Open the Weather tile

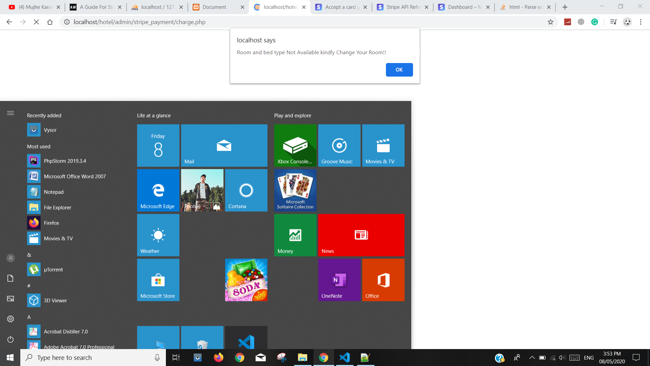point(158,235)
